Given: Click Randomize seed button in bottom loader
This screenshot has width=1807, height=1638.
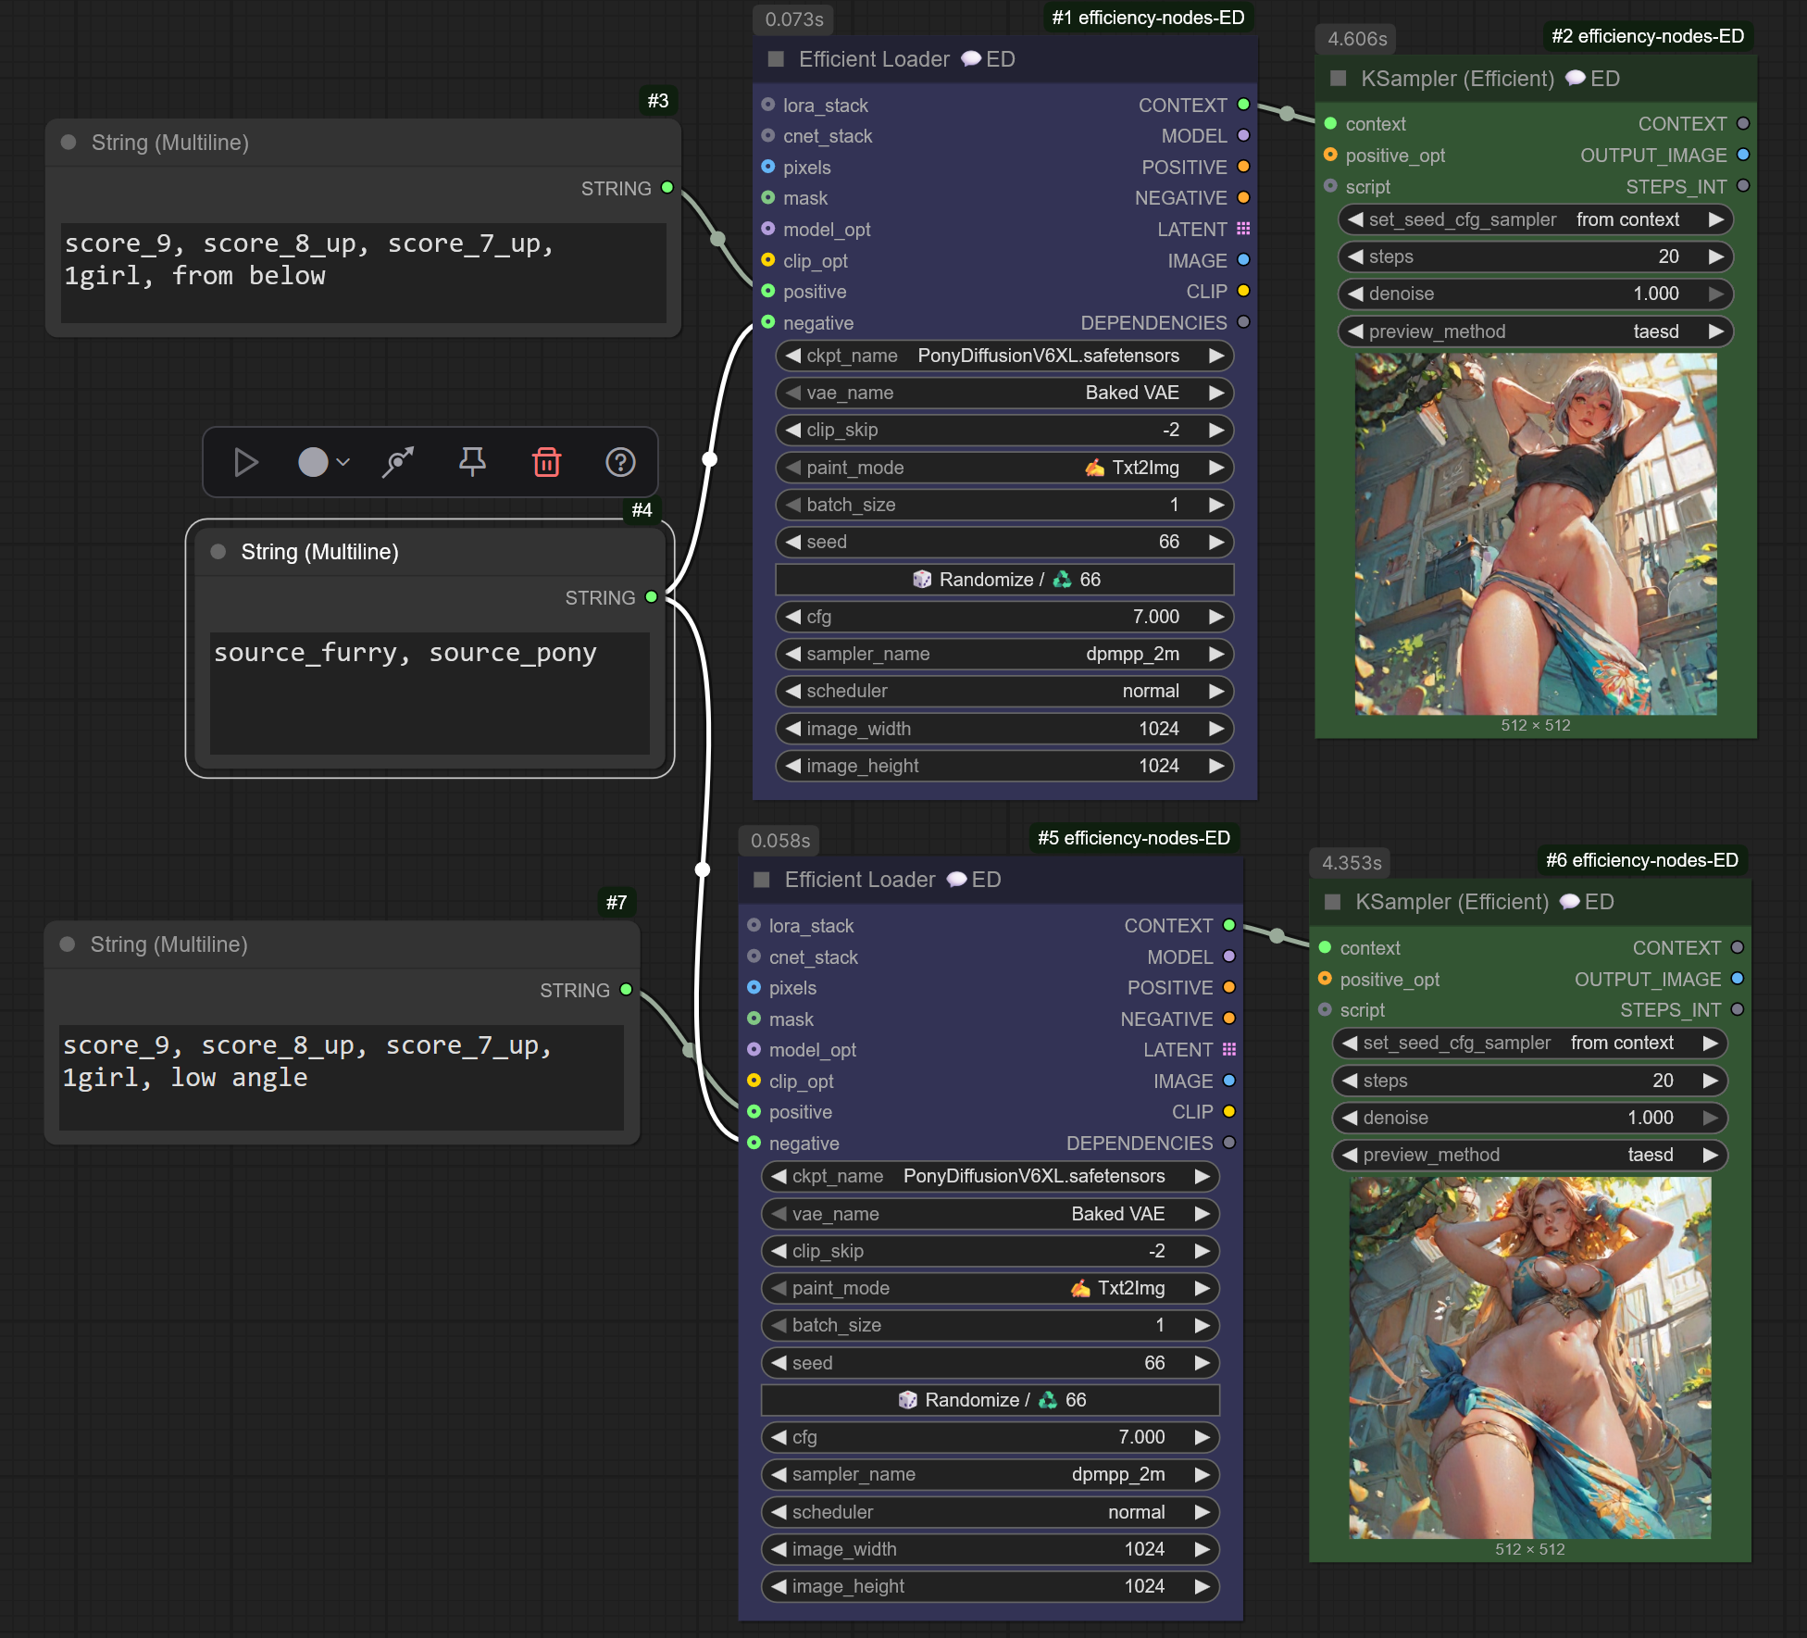Looking at the screenshot, I should 990,1400.
